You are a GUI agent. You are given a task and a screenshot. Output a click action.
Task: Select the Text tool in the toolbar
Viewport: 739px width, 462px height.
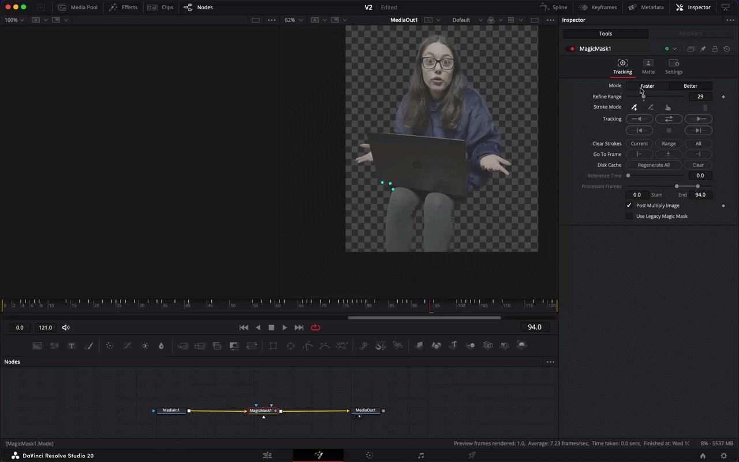point(72,346)
